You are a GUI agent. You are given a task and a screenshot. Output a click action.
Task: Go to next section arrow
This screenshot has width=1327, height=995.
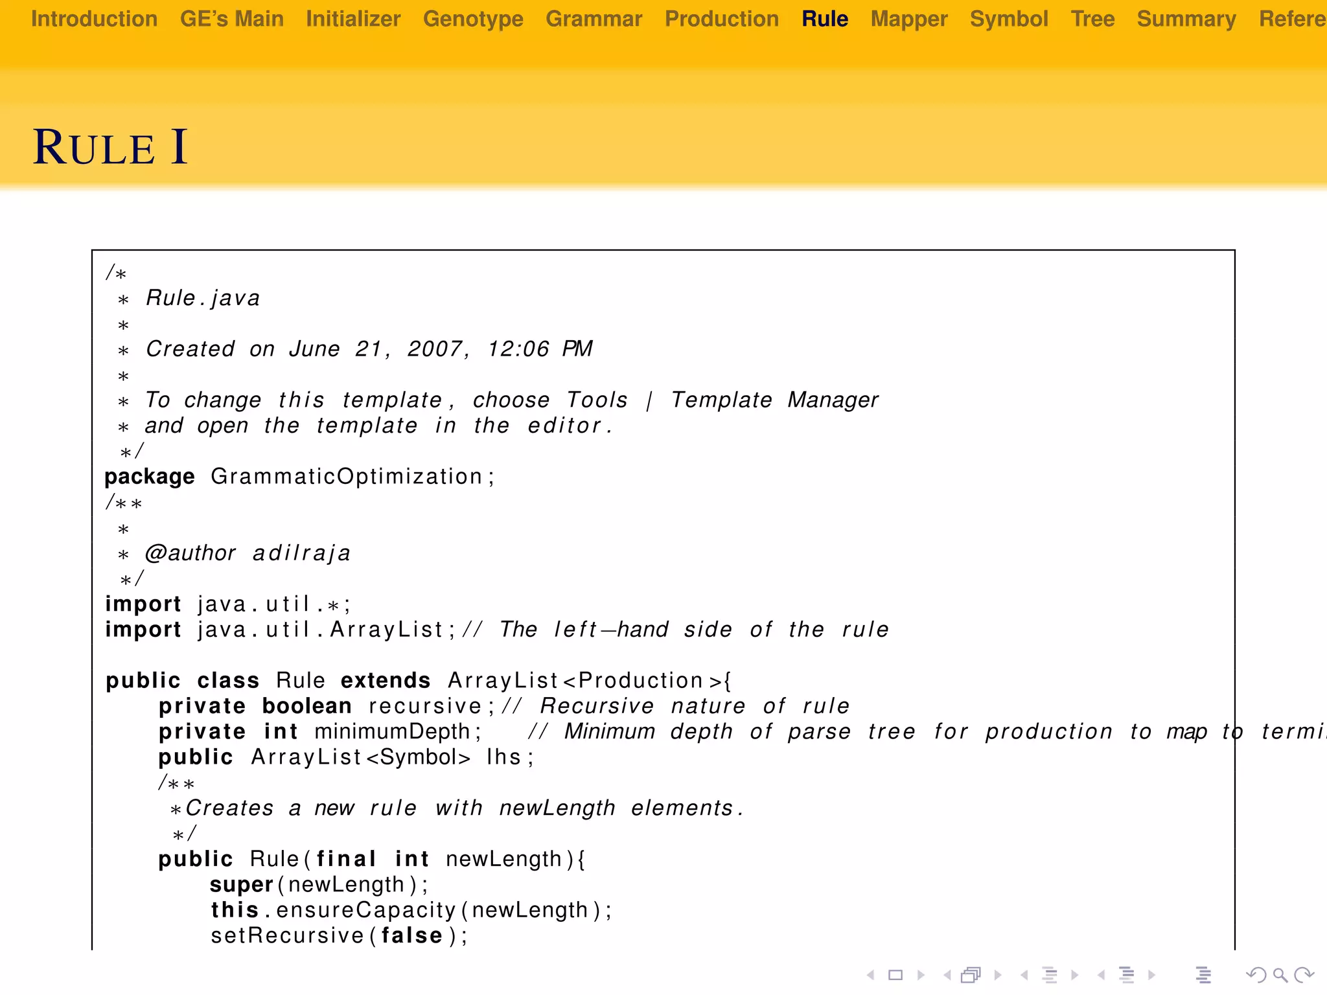1151,975
